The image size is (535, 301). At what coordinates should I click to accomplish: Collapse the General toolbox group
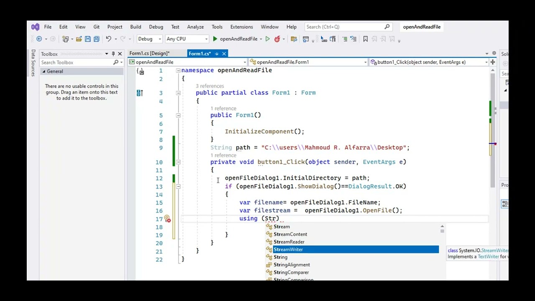(x=43, y=71)
